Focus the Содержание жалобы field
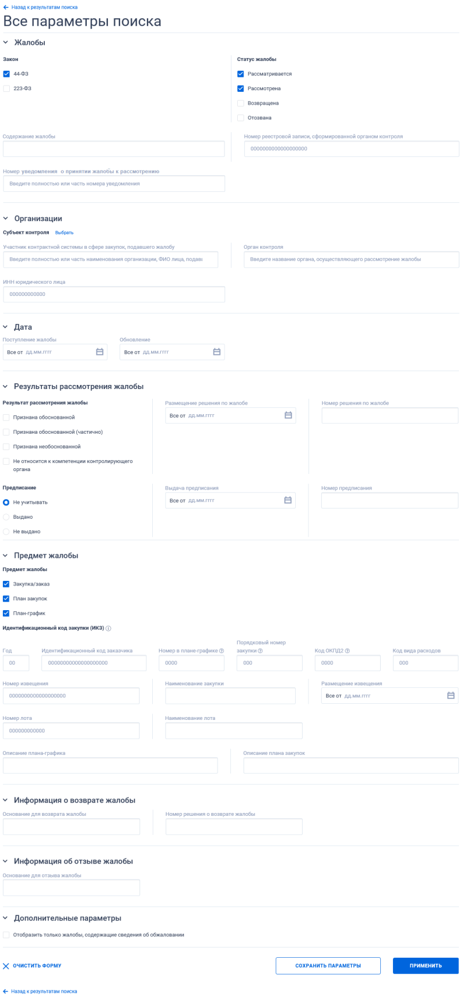 point(114,149)
